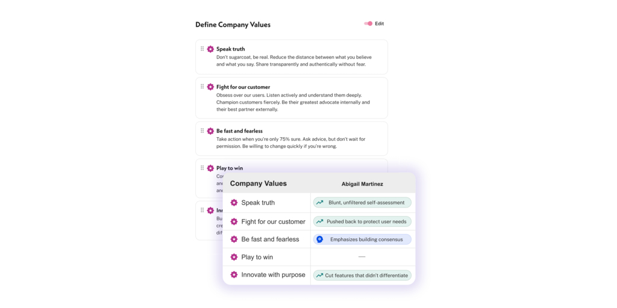Toggle the Edit switch
The height and width of the screenshot is (308, 617).
pyautogui.click(x=368, y=23)
